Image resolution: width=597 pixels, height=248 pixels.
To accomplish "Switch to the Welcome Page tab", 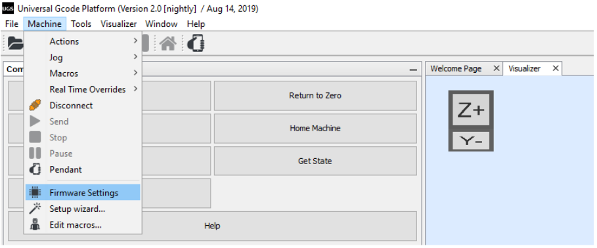I will pos(456,68).
